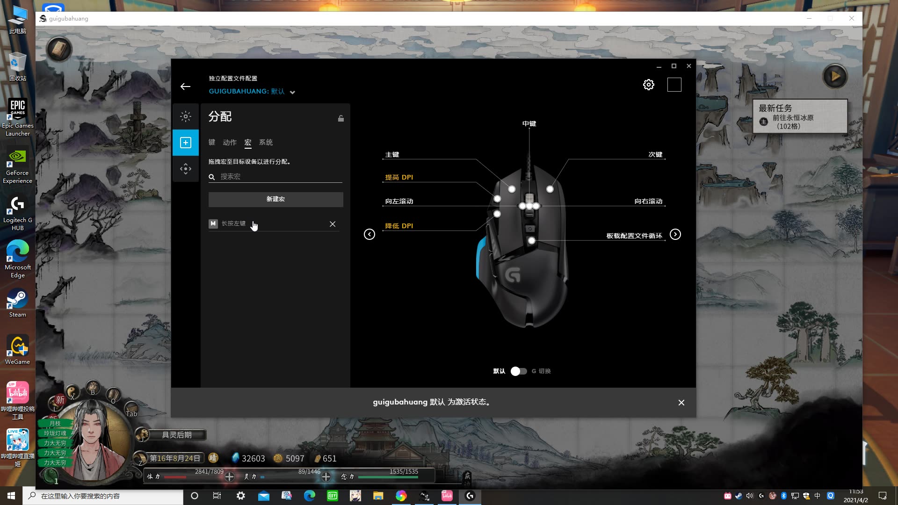Delete the 长按左键 macro with X

(333, 224)
